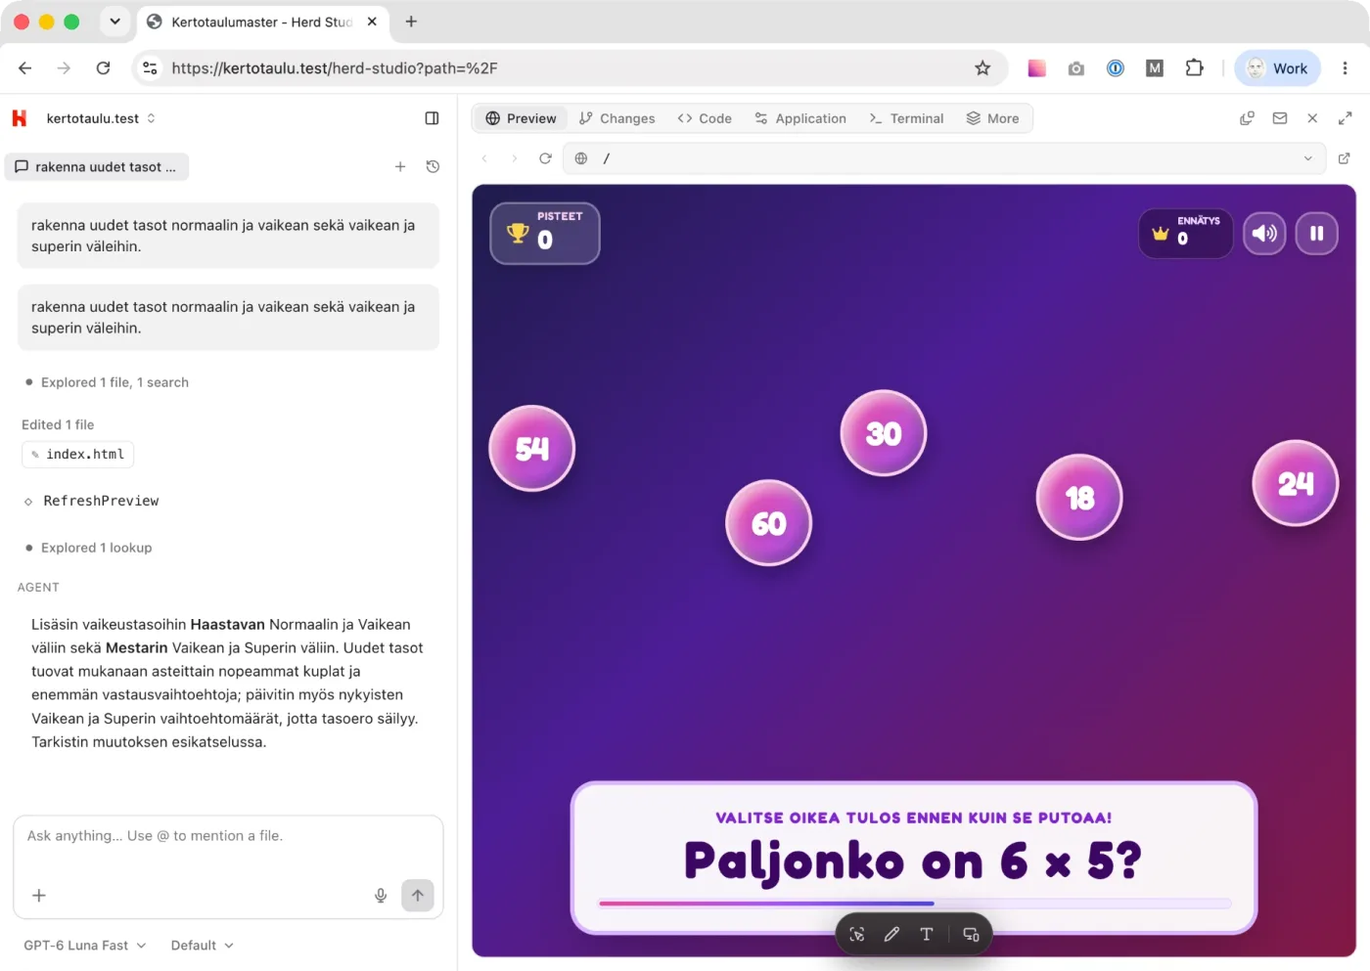Go back in the preview browser
This screenshot has height=971, width=1370.
click(x=484, y=158)
